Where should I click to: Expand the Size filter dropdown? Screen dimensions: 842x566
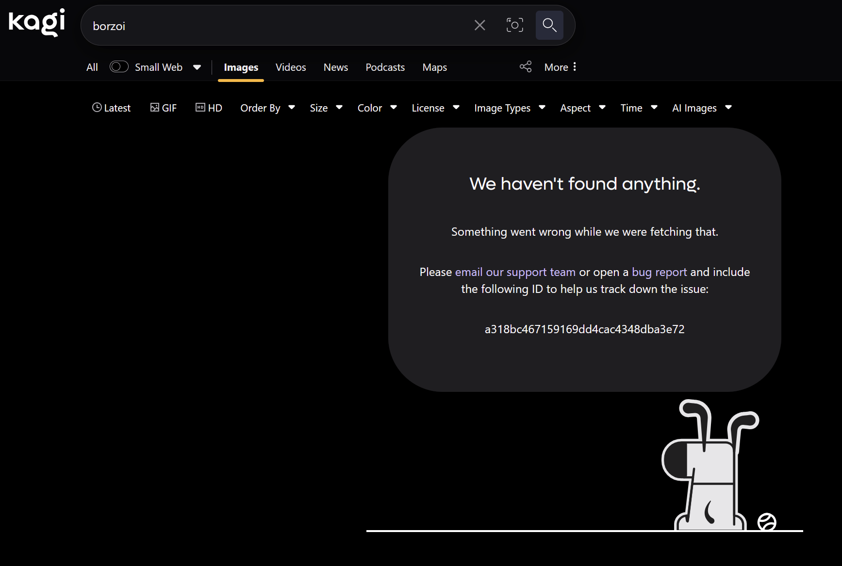(326, 108)
